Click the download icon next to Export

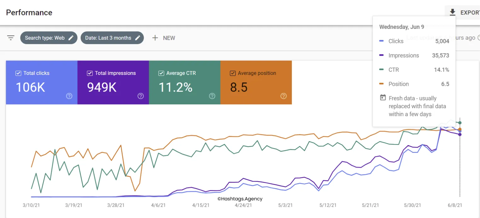pyautogui.click(x=453, y=12)
